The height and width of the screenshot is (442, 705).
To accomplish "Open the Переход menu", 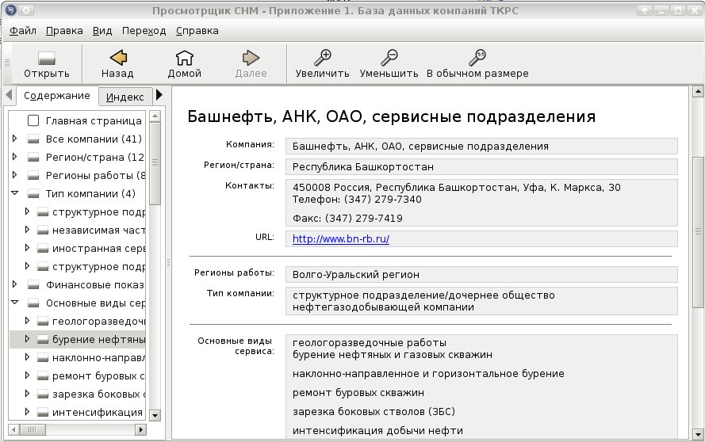I will [x=144, y=31].
